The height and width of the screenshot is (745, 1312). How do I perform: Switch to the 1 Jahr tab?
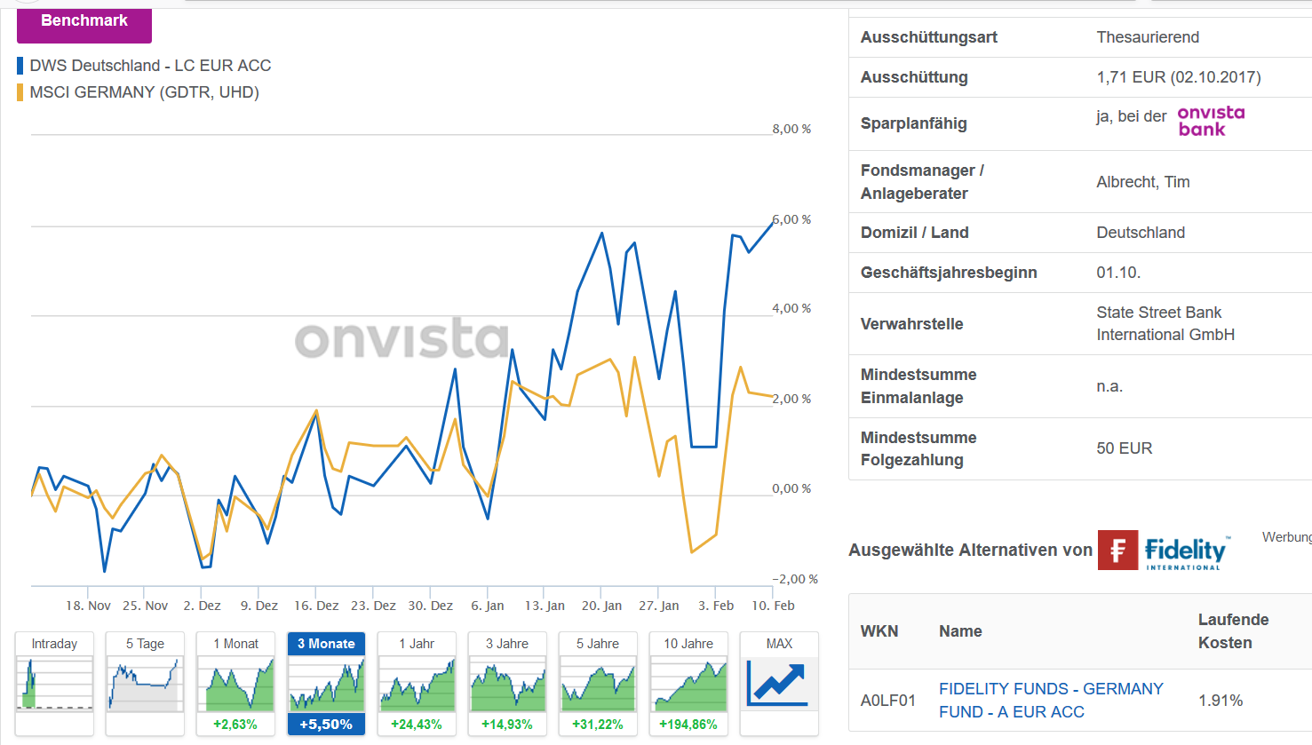pyautogui.click(x=417, y=643)
